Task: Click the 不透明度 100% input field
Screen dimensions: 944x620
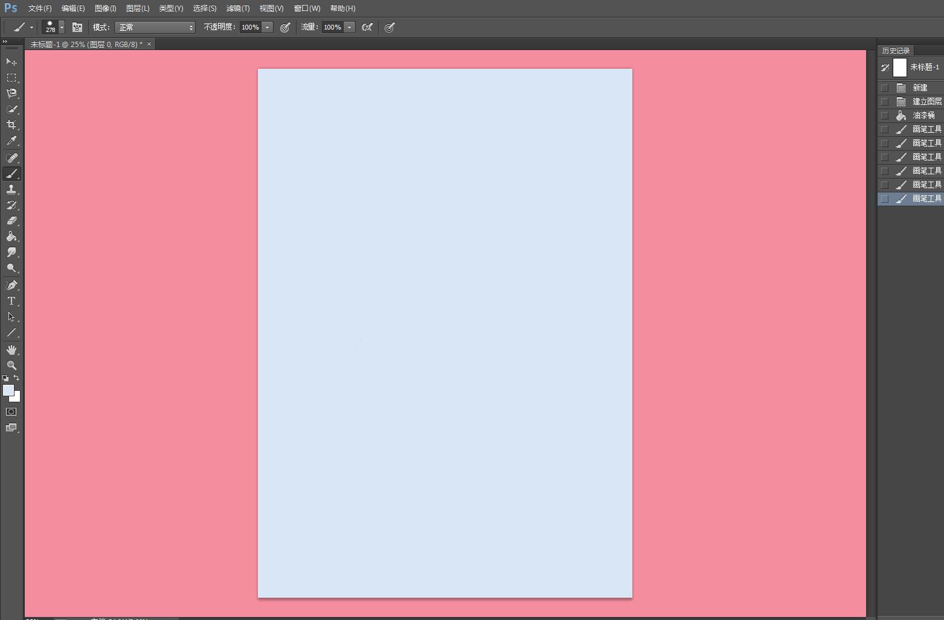Action: click(x=250, y=27)
